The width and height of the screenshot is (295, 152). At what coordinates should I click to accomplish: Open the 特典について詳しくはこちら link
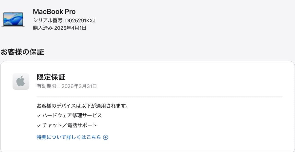coord(69,137)
